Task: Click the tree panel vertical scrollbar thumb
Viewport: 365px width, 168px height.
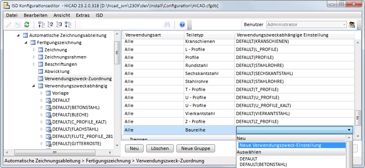Action: point(117,53)
